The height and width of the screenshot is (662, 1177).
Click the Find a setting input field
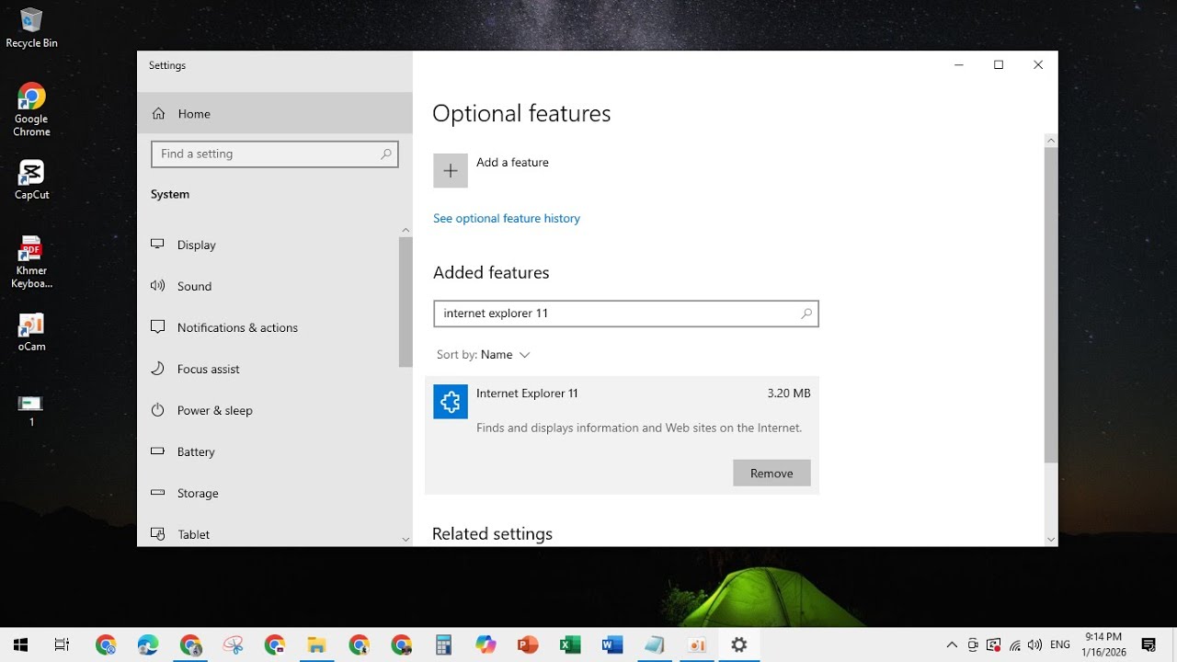point(275,154)
